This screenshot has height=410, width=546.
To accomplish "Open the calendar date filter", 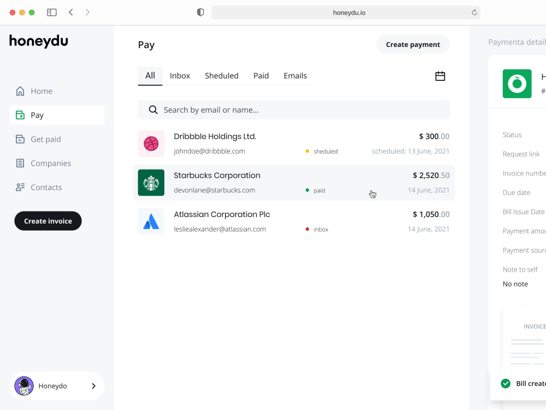I will click(x=440, y=75).
